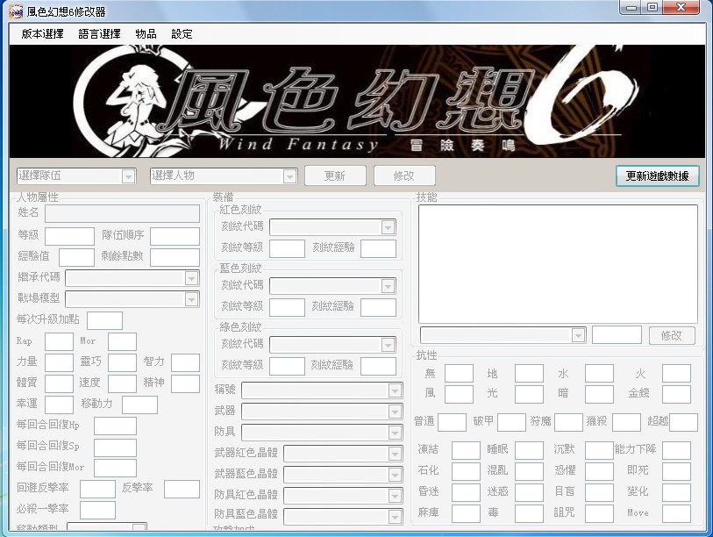Click the 等級 level input box
Screen dimensions: 713x537
(x=70, y=235)
